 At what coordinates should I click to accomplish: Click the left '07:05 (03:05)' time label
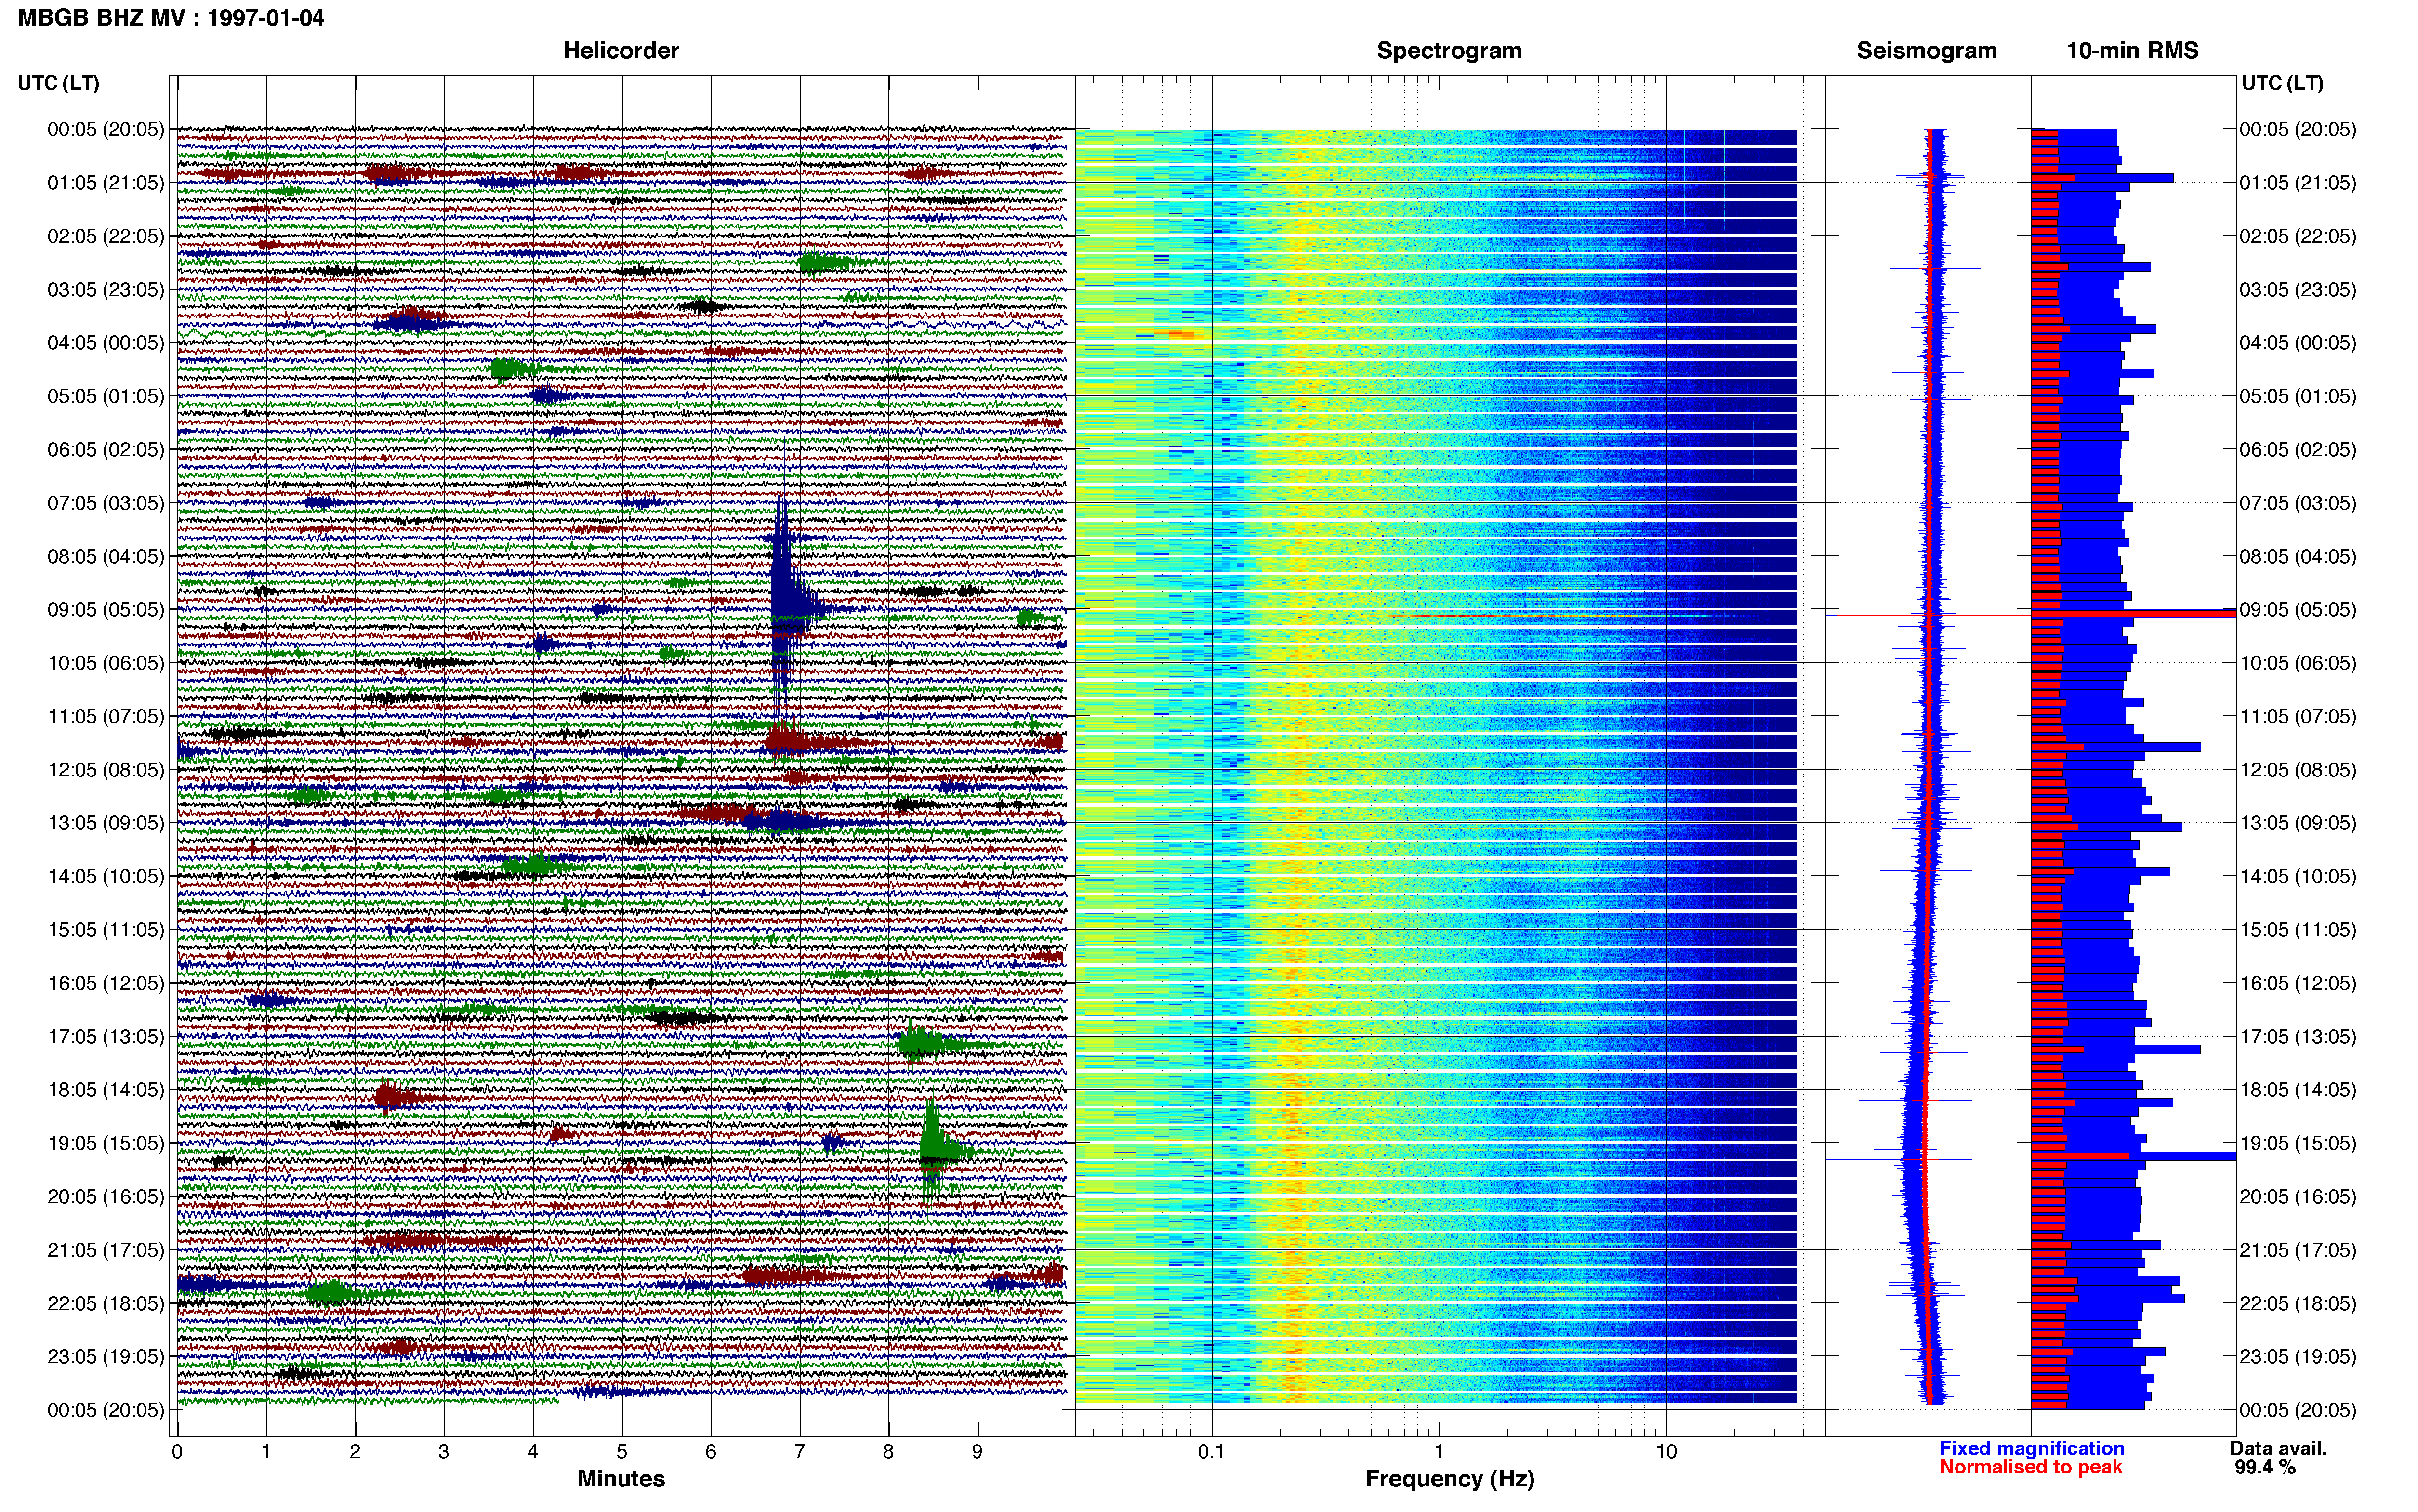pos(106,503)
